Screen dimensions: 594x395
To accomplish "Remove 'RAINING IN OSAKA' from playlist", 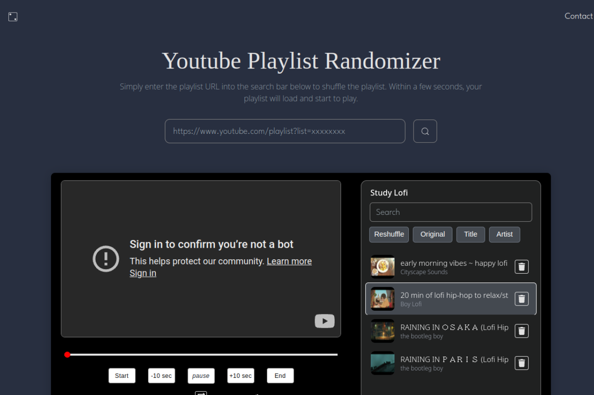I will pyautogui.click(x=522, y=331).
